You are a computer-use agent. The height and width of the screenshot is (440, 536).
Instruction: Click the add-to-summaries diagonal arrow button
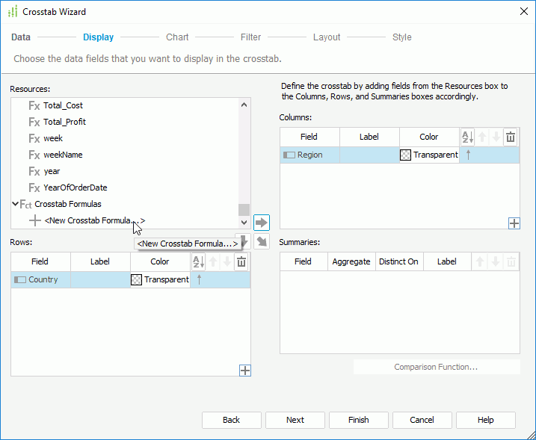click(262, 241)
